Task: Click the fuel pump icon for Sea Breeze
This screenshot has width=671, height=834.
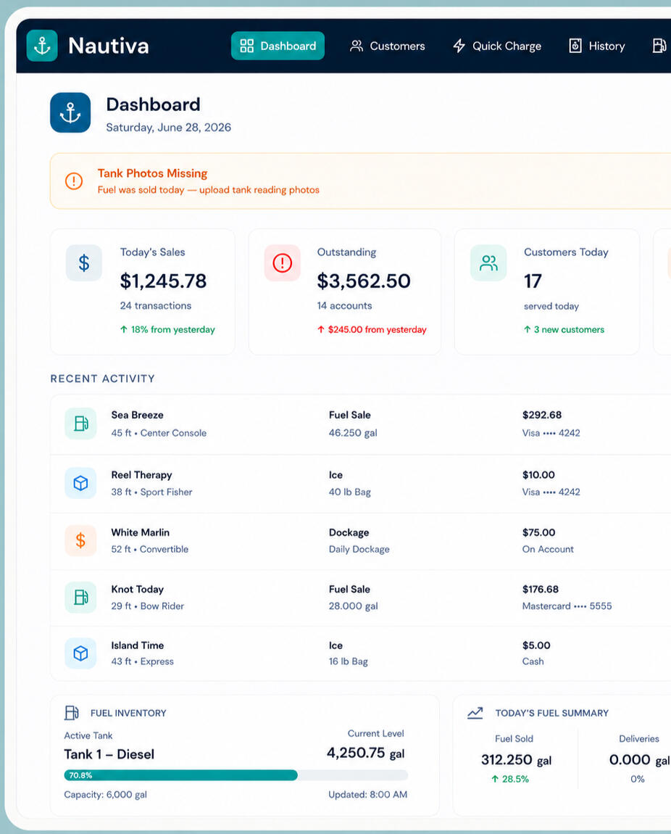Action: click(80, 424)
